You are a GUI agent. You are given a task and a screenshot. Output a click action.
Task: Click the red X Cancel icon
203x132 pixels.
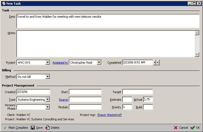(x=176, y=128)
